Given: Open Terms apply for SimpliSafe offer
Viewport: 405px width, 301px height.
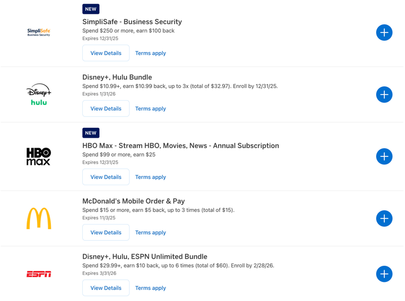Looking at the screenshot, I should pyautogui.click(x=150, y=53).
